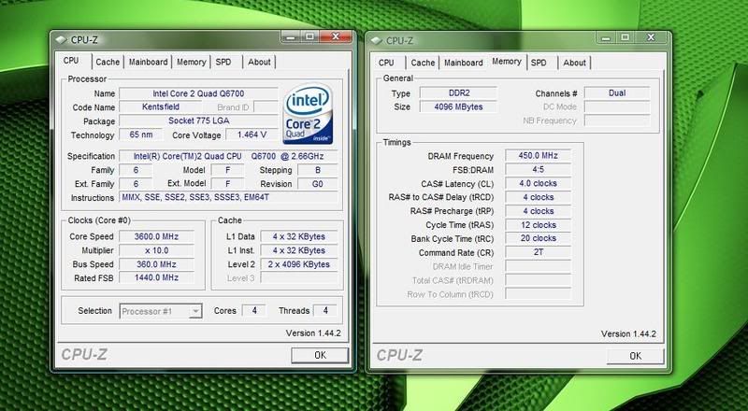Click the Channels # value Dual

point(617,93)
